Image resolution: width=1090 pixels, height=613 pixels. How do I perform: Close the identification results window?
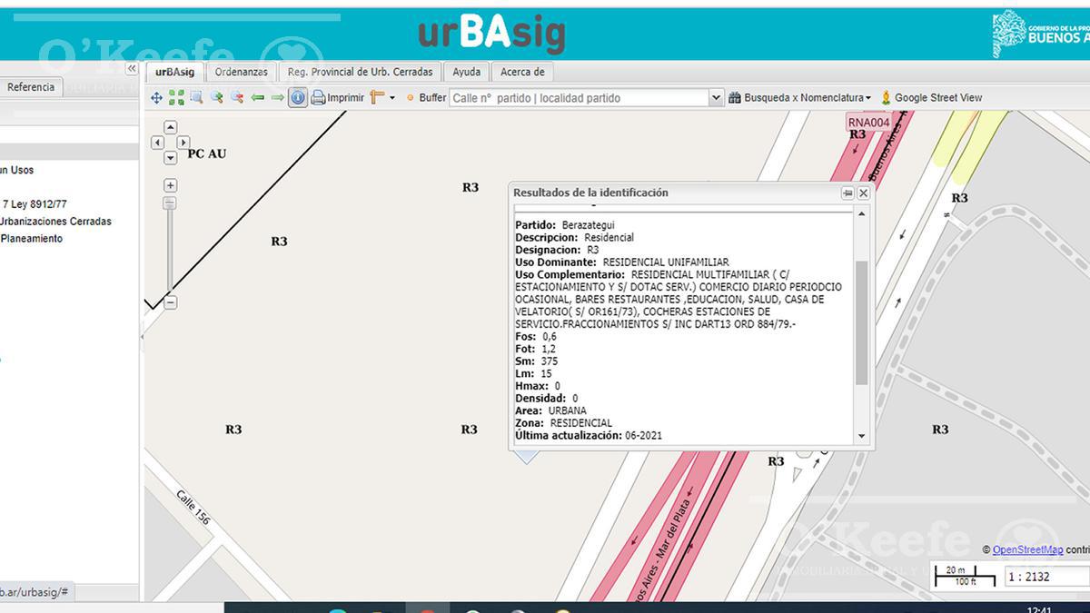[x=864, y=193]
